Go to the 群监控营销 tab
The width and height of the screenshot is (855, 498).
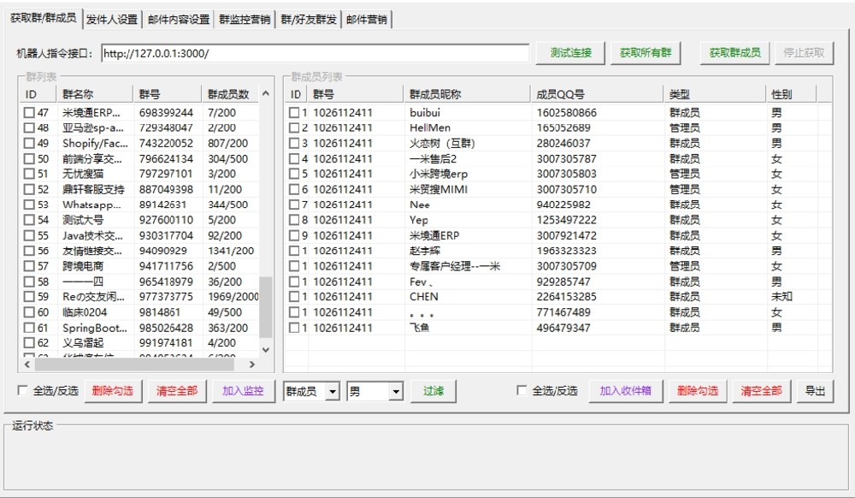(x=245, y=19)
